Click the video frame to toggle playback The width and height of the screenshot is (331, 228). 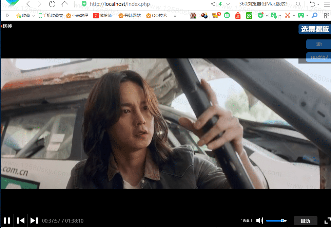click(166, 124)
